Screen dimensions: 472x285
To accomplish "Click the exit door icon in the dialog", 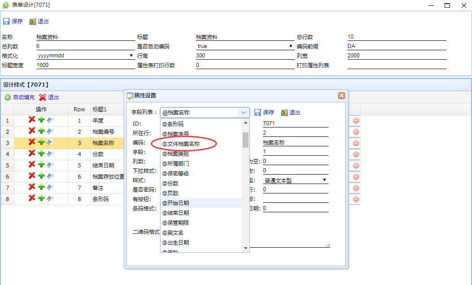I will pyautogui.click(x=284, y=113).
